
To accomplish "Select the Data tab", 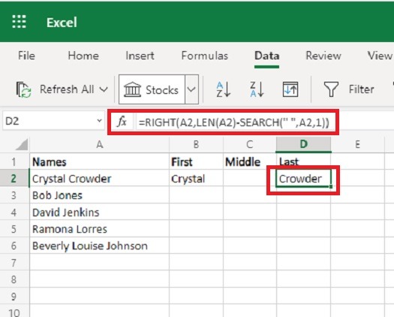I will [266, 56].
